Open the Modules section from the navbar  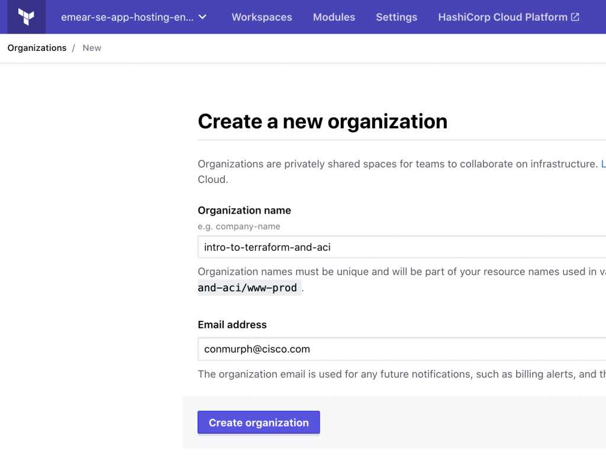[x=334, y=17]
